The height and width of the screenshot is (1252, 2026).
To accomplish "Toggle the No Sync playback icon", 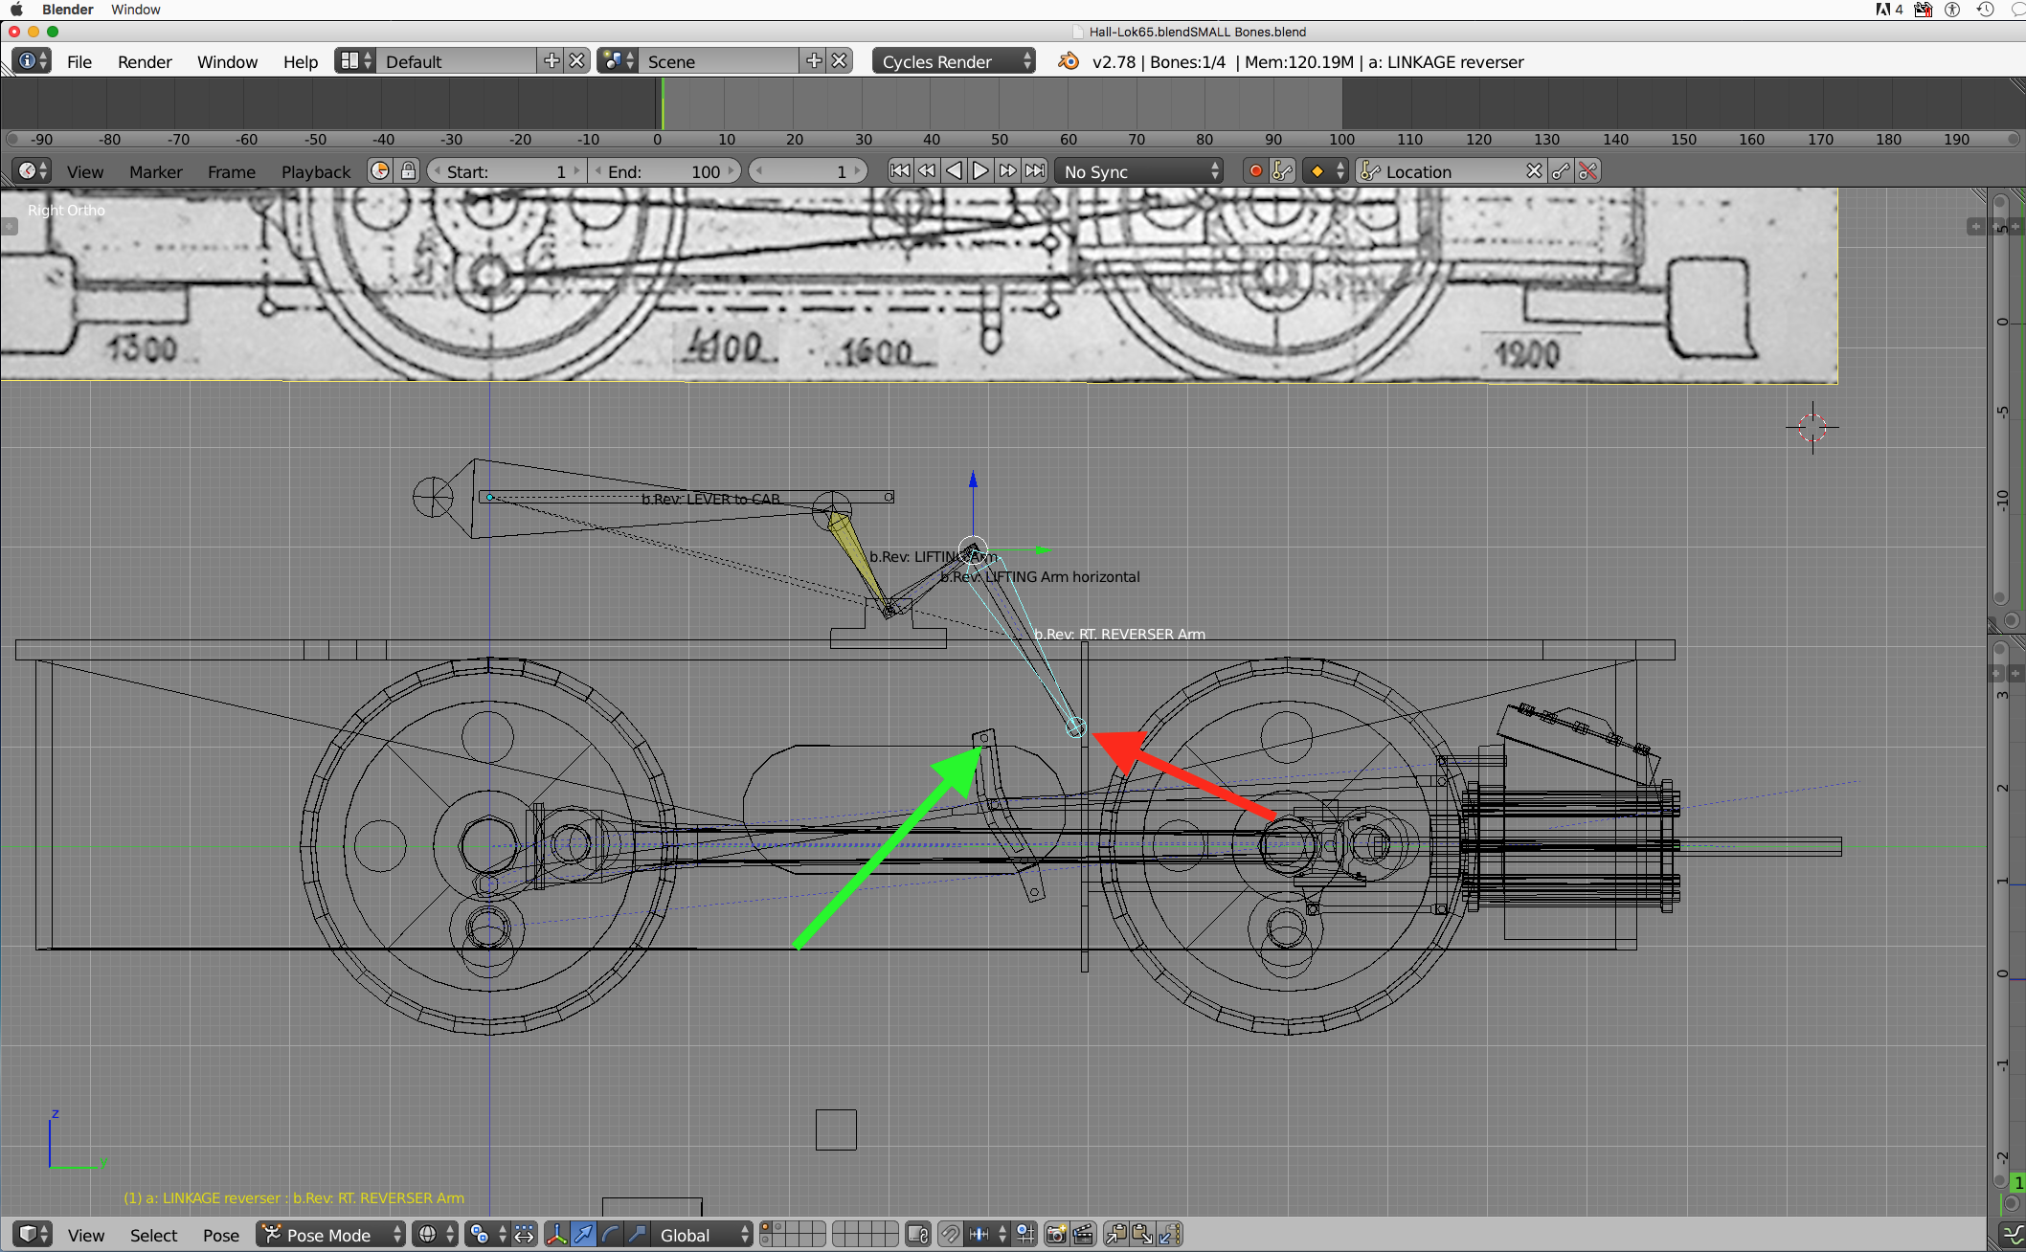I will click(x=1145, y=170).
